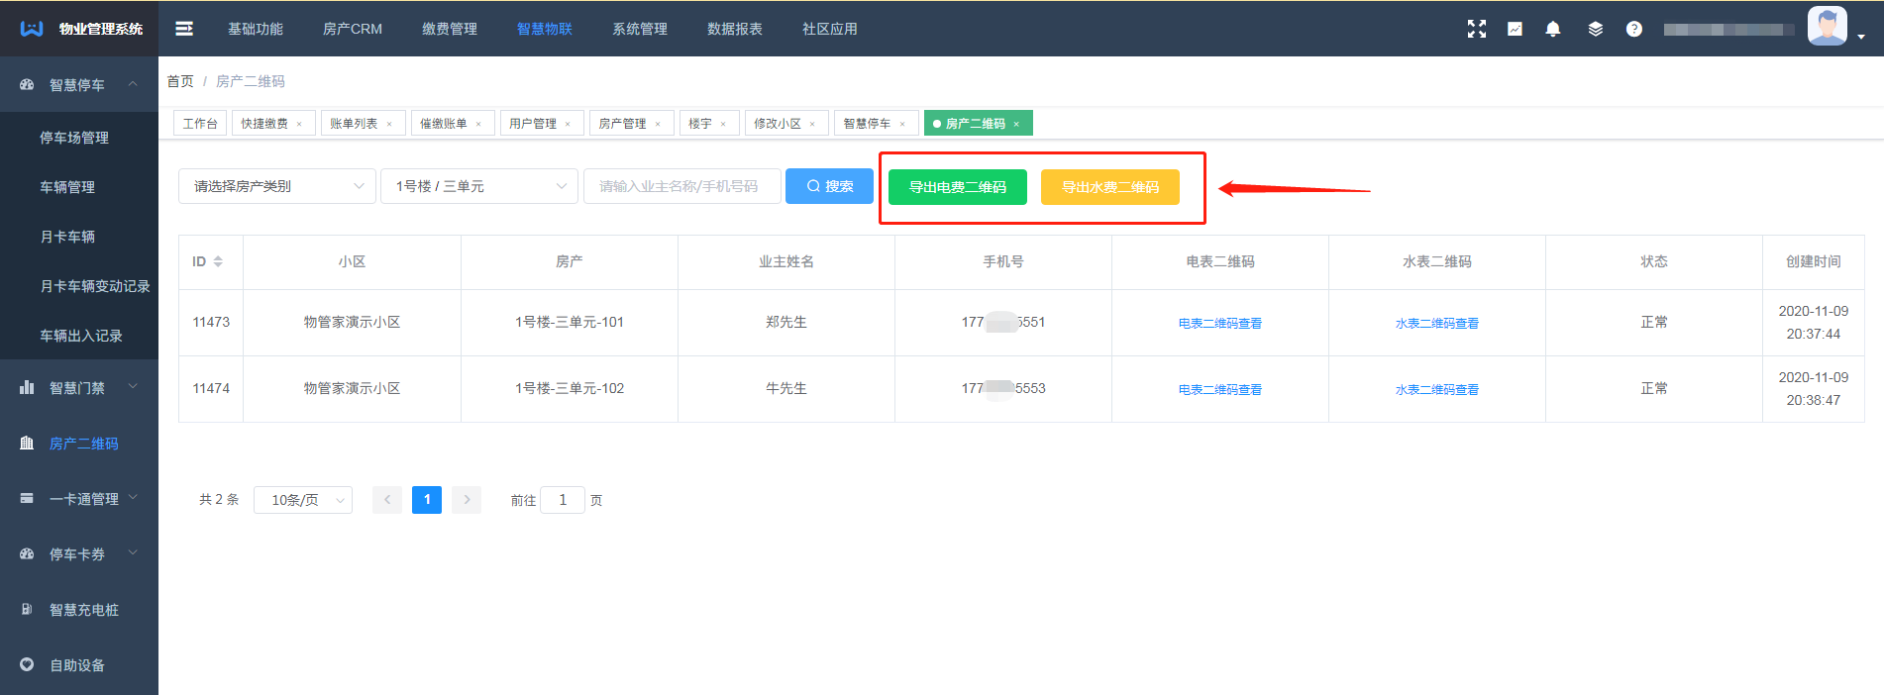Expand the 智慧门禁 sidebar menu
Viewport: 1884px width, 695px height.
pos(79,388)
